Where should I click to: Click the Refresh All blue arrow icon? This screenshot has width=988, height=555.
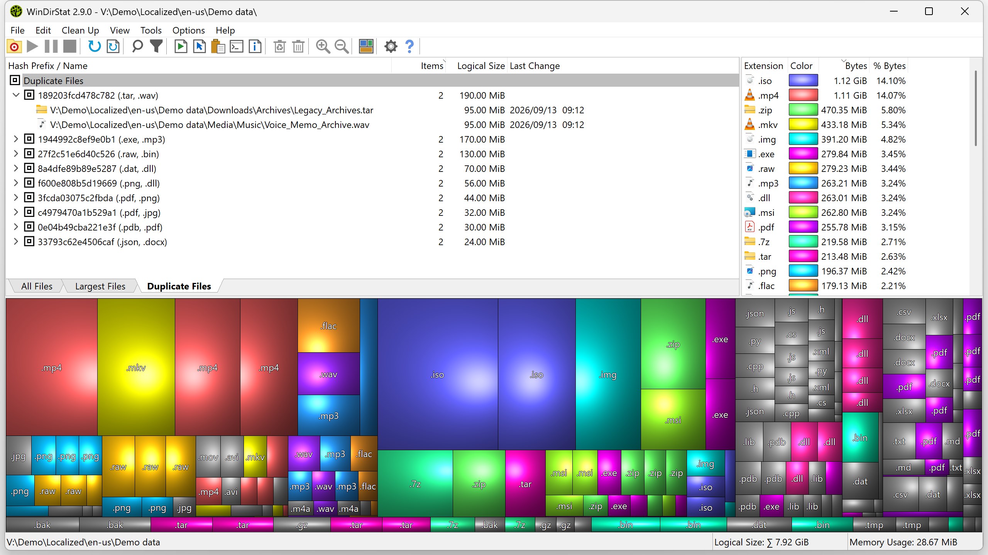tap(95, 47)
